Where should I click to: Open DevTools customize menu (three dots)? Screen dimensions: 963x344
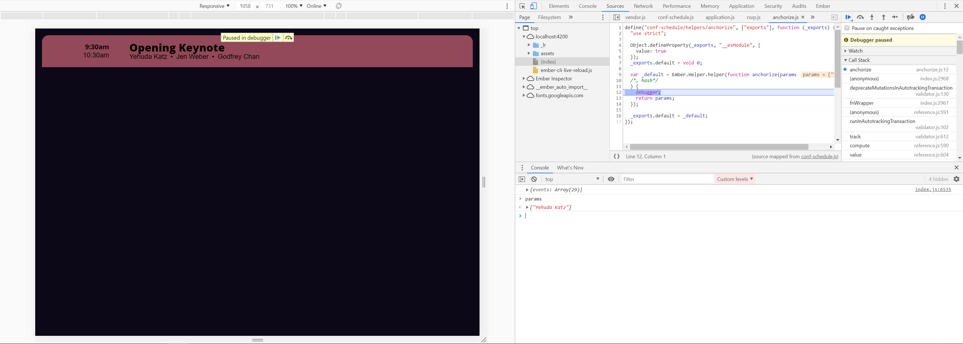pos(945,6)
